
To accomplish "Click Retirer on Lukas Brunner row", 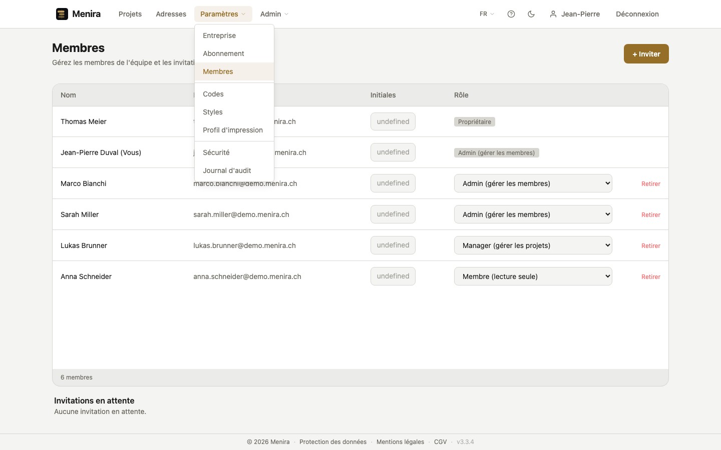I will tap(651, 246).
